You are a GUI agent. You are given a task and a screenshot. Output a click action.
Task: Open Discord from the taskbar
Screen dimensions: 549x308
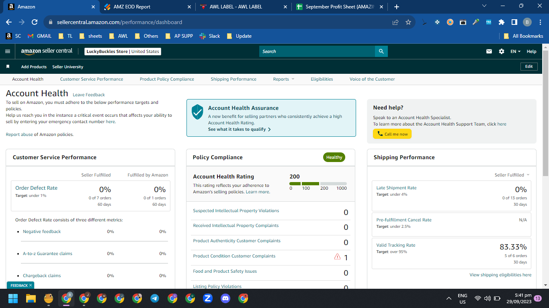click(225, 298)
